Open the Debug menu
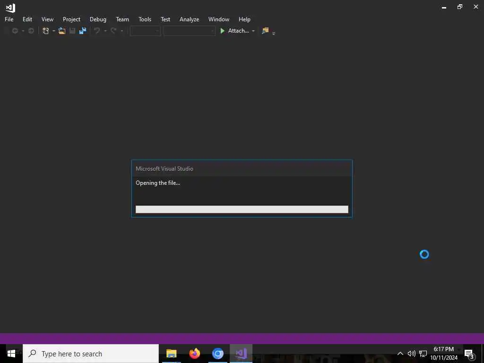 point(98,19)
